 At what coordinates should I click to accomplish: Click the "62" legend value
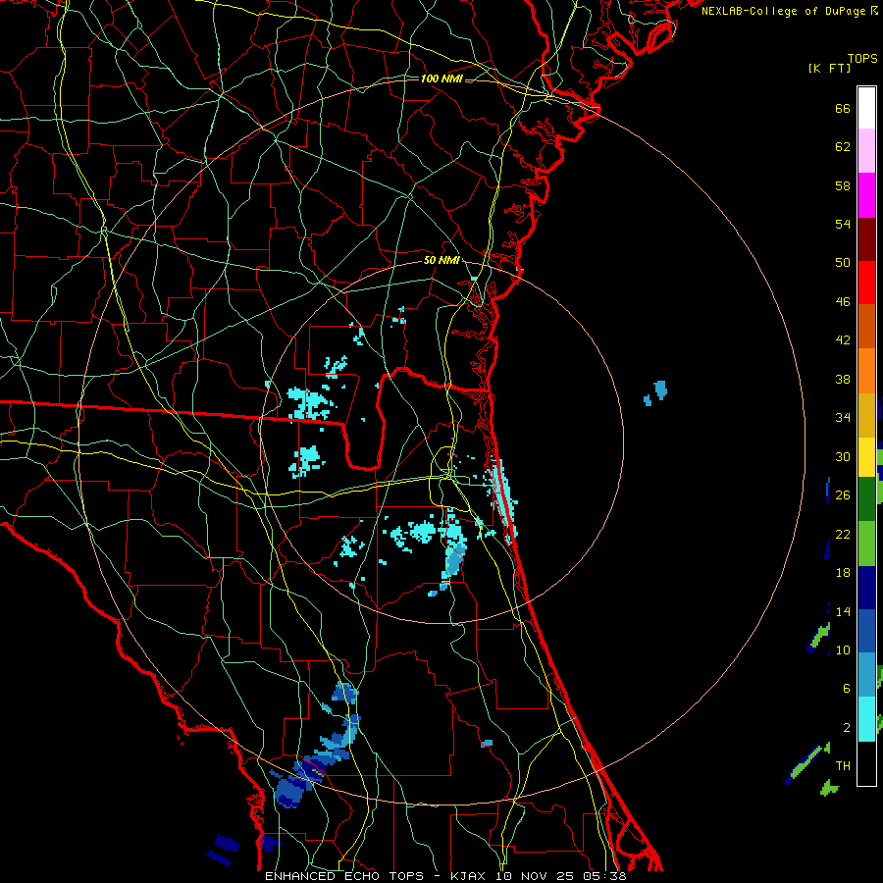pos(843,147)
